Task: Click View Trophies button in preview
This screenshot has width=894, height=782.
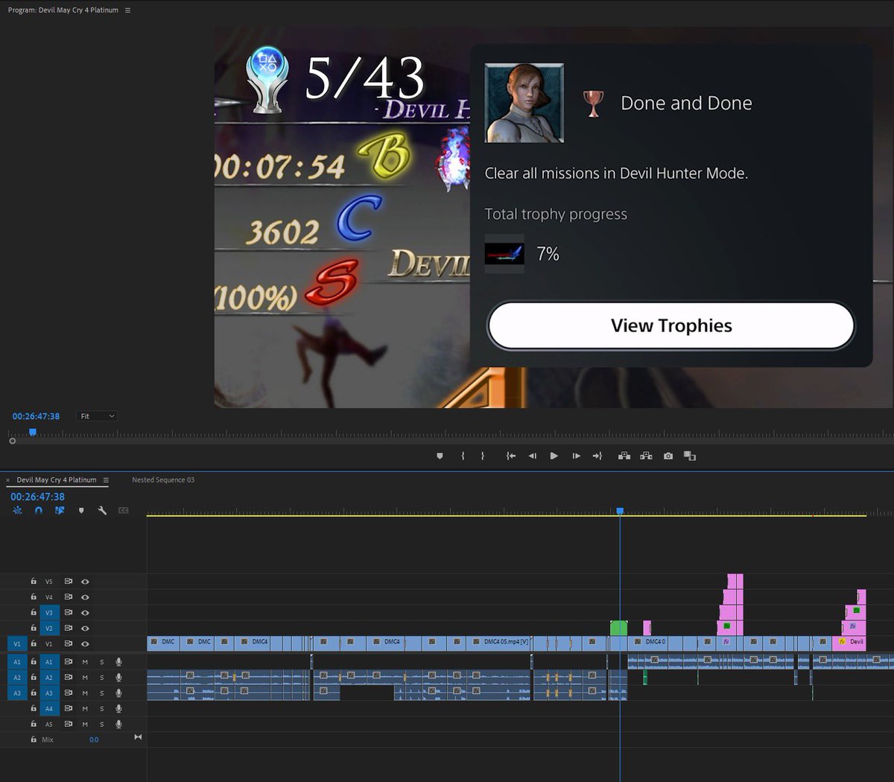Action: click(x=671, y=325)
